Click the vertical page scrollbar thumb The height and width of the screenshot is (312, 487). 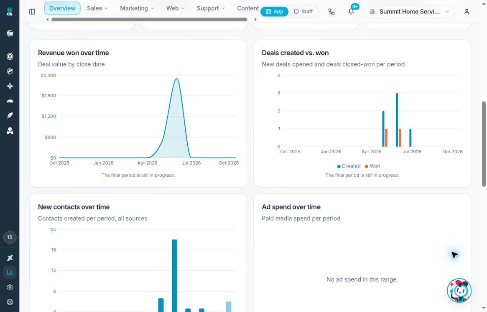tap(484, 144)
